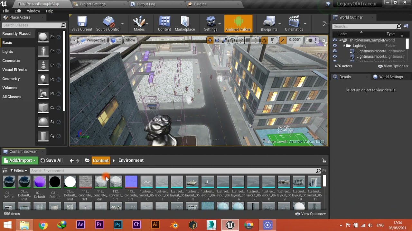
Task: Switch to the World Settings tab
Action: click(388, 77)
